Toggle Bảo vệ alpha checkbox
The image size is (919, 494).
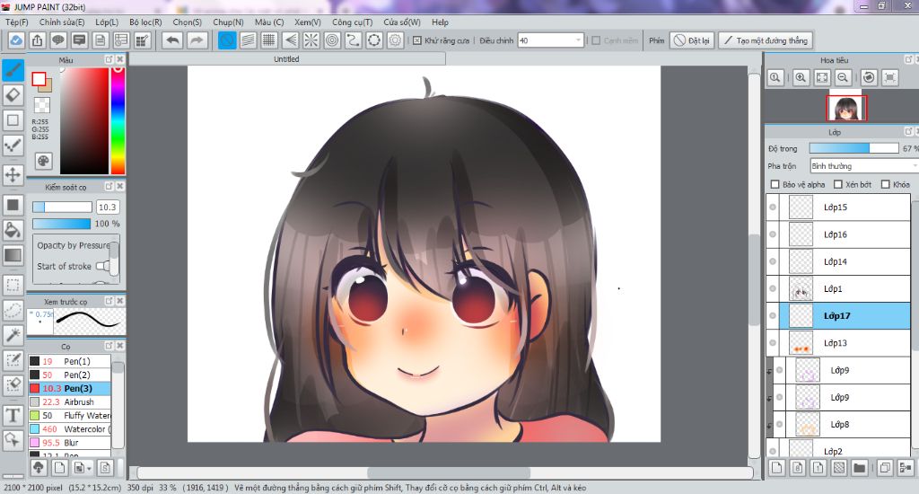coord(775,184)
